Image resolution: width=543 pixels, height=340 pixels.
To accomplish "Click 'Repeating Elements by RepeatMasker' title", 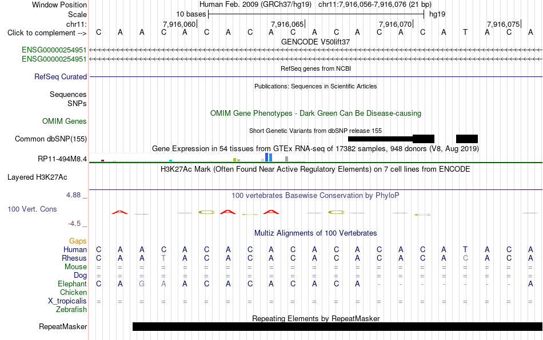I will [316, 318].
